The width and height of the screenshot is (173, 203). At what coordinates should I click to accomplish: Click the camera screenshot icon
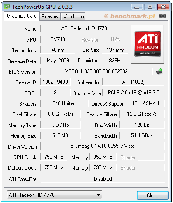(x=163, y=15)
